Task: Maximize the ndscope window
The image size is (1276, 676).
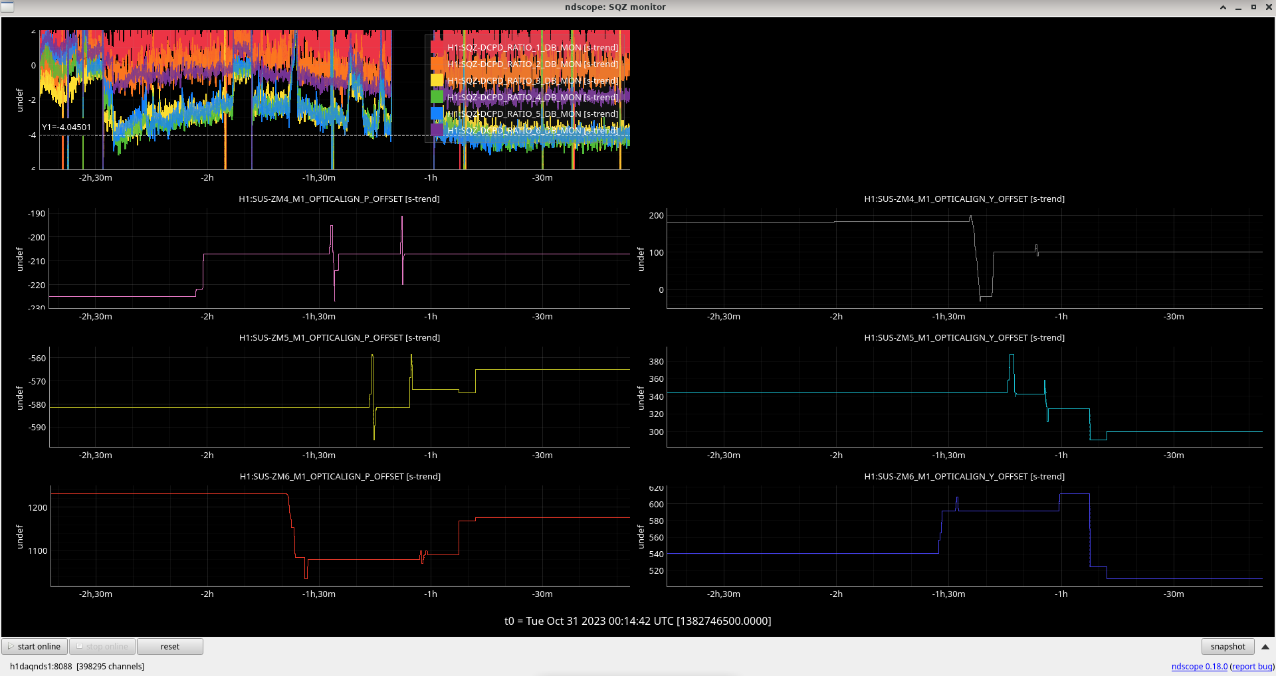Action: point(1253,7)
